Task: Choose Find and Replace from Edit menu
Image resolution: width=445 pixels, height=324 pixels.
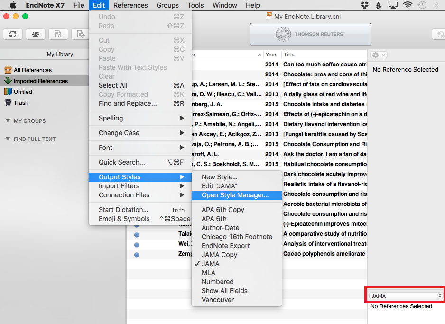Action: [140, 103]
